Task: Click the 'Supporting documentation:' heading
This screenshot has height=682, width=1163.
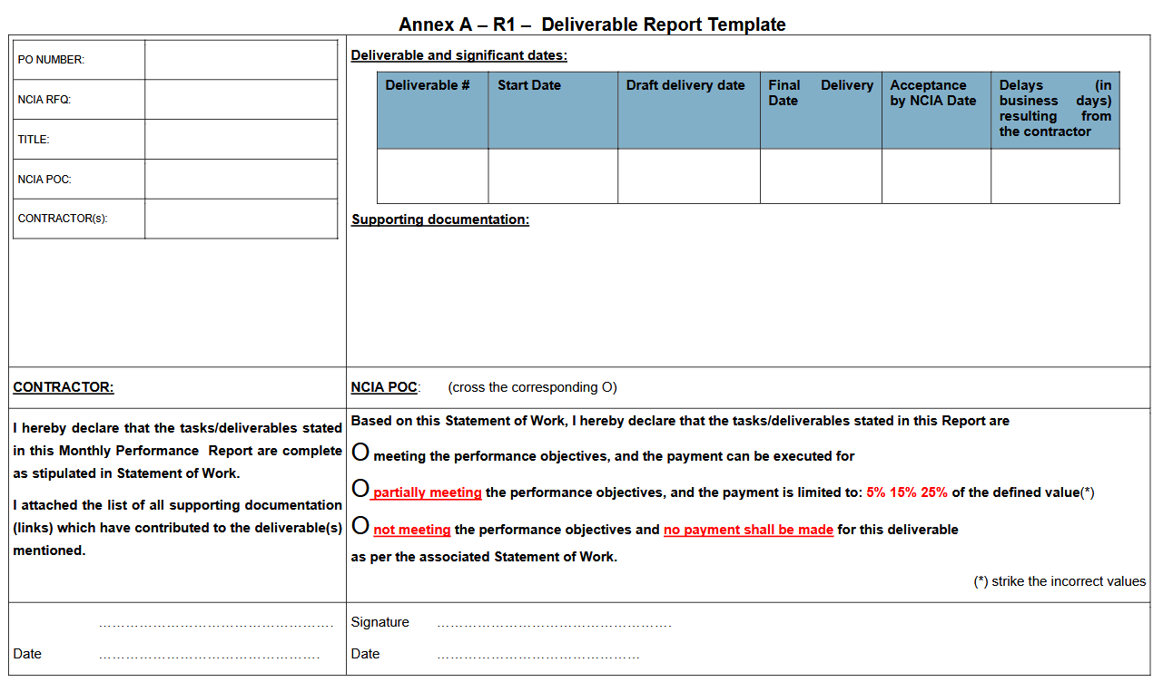Action: [440, 219]
